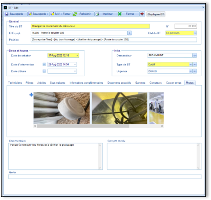This screenshot has width=211, height=200.
Task: Click the Titre du BT text field
Action: (x=90, y=26)
